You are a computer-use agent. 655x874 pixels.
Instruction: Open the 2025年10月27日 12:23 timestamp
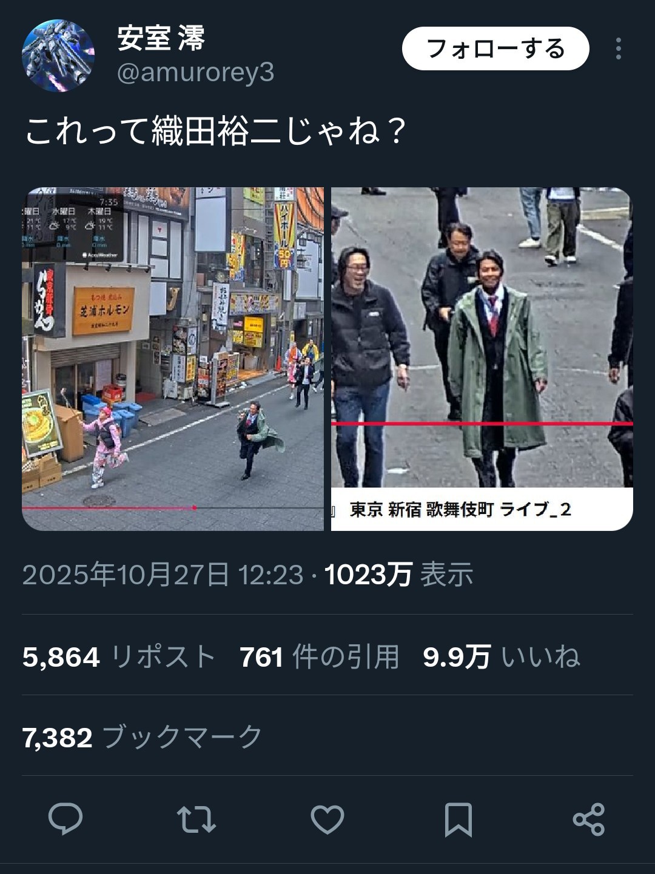click(x=163, y=574)
